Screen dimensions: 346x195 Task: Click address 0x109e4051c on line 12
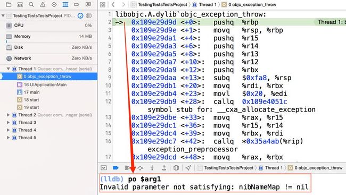pos(265,101)
